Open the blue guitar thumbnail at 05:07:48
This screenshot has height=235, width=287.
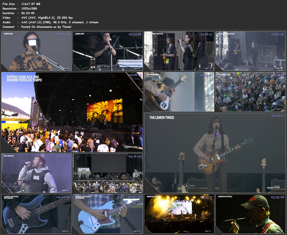click(108, 214)
